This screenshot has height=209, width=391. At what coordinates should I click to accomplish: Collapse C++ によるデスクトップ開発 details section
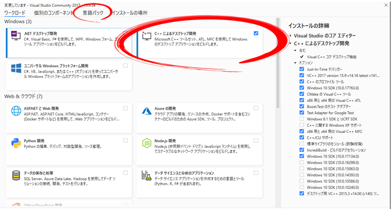(x=291, y=43)
